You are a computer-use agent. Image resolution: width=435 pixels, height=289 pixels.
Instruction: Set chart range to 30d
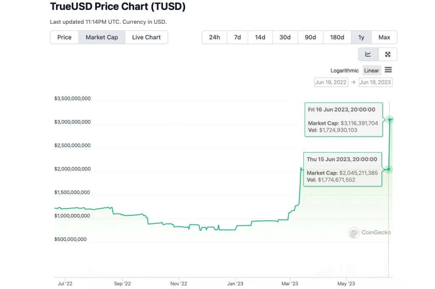(x=285, y=37)
